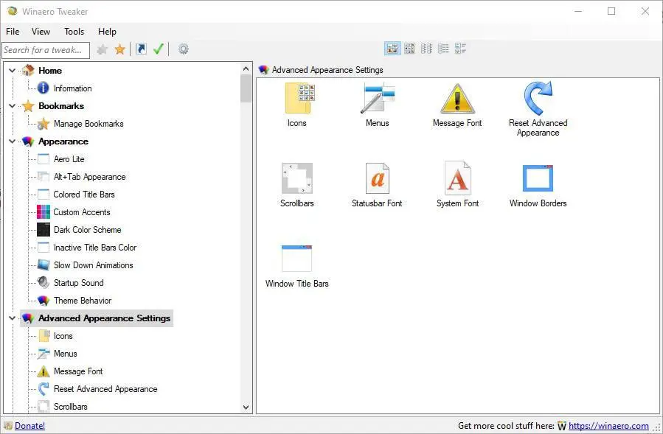Open the https://winaero.com link
This screenshot has height=434, width=663.
point(608,426)
